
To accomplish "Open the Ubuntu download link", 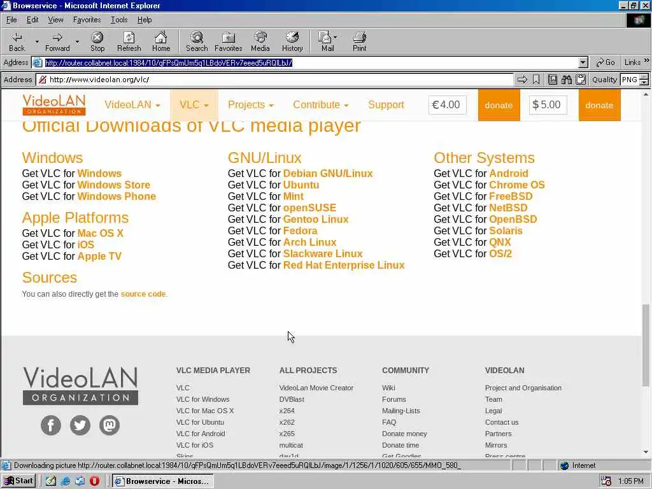I will pos(301,185).
